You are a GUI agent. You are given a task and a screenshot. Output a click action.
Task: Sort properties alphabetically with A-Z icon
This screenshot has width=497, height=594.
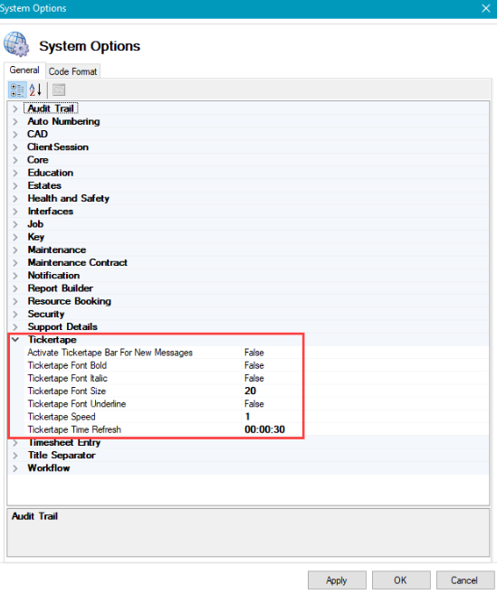[x=35, y=90]
